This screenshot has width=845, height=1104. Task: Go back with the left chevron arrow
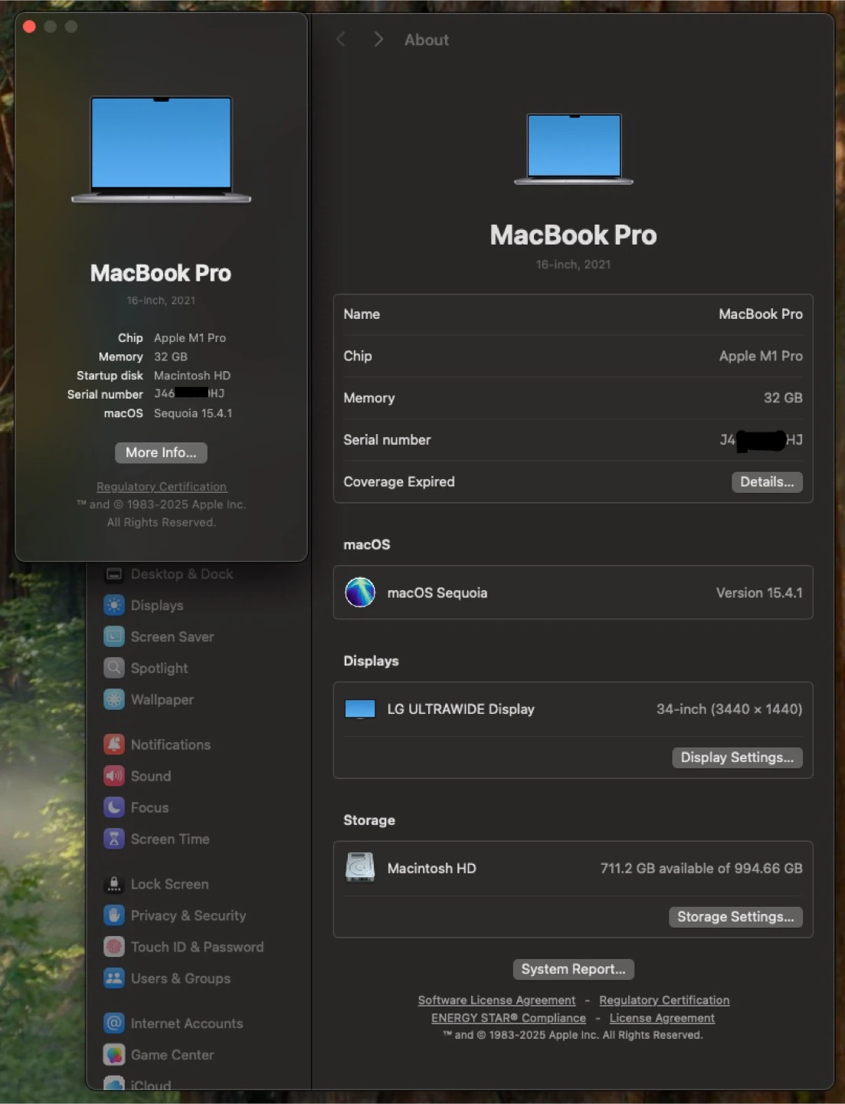(341, 40)
